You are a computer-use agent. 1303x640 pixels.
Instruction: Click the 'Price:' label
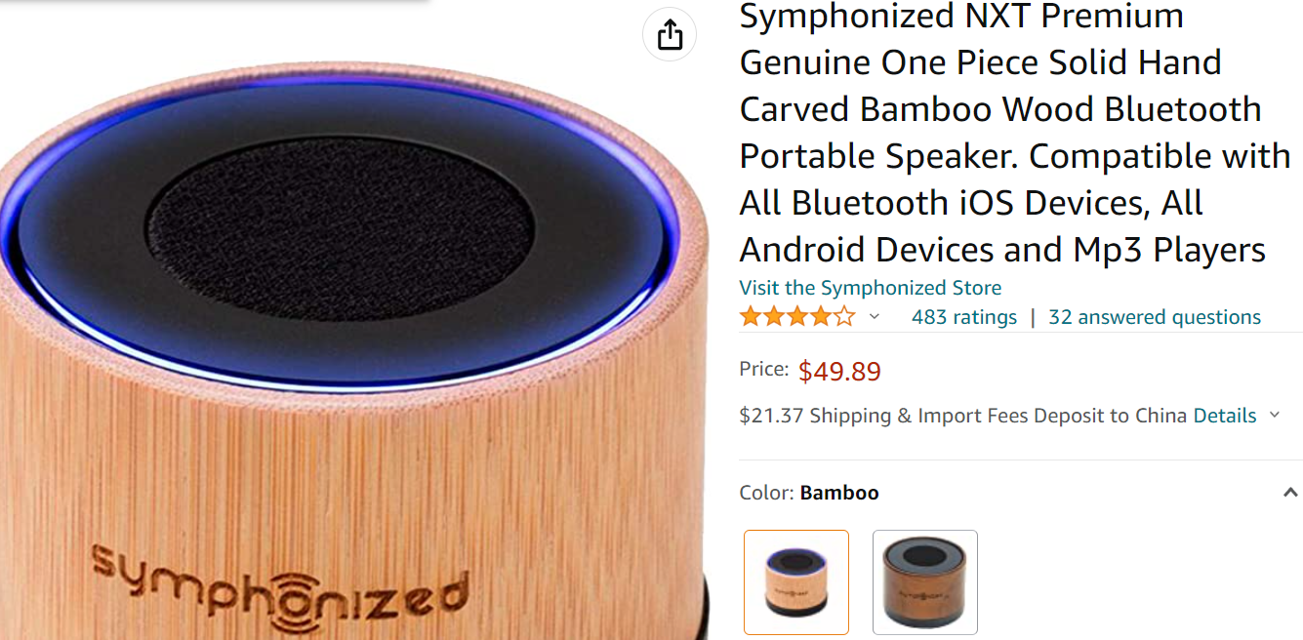[x=764, y=369]
